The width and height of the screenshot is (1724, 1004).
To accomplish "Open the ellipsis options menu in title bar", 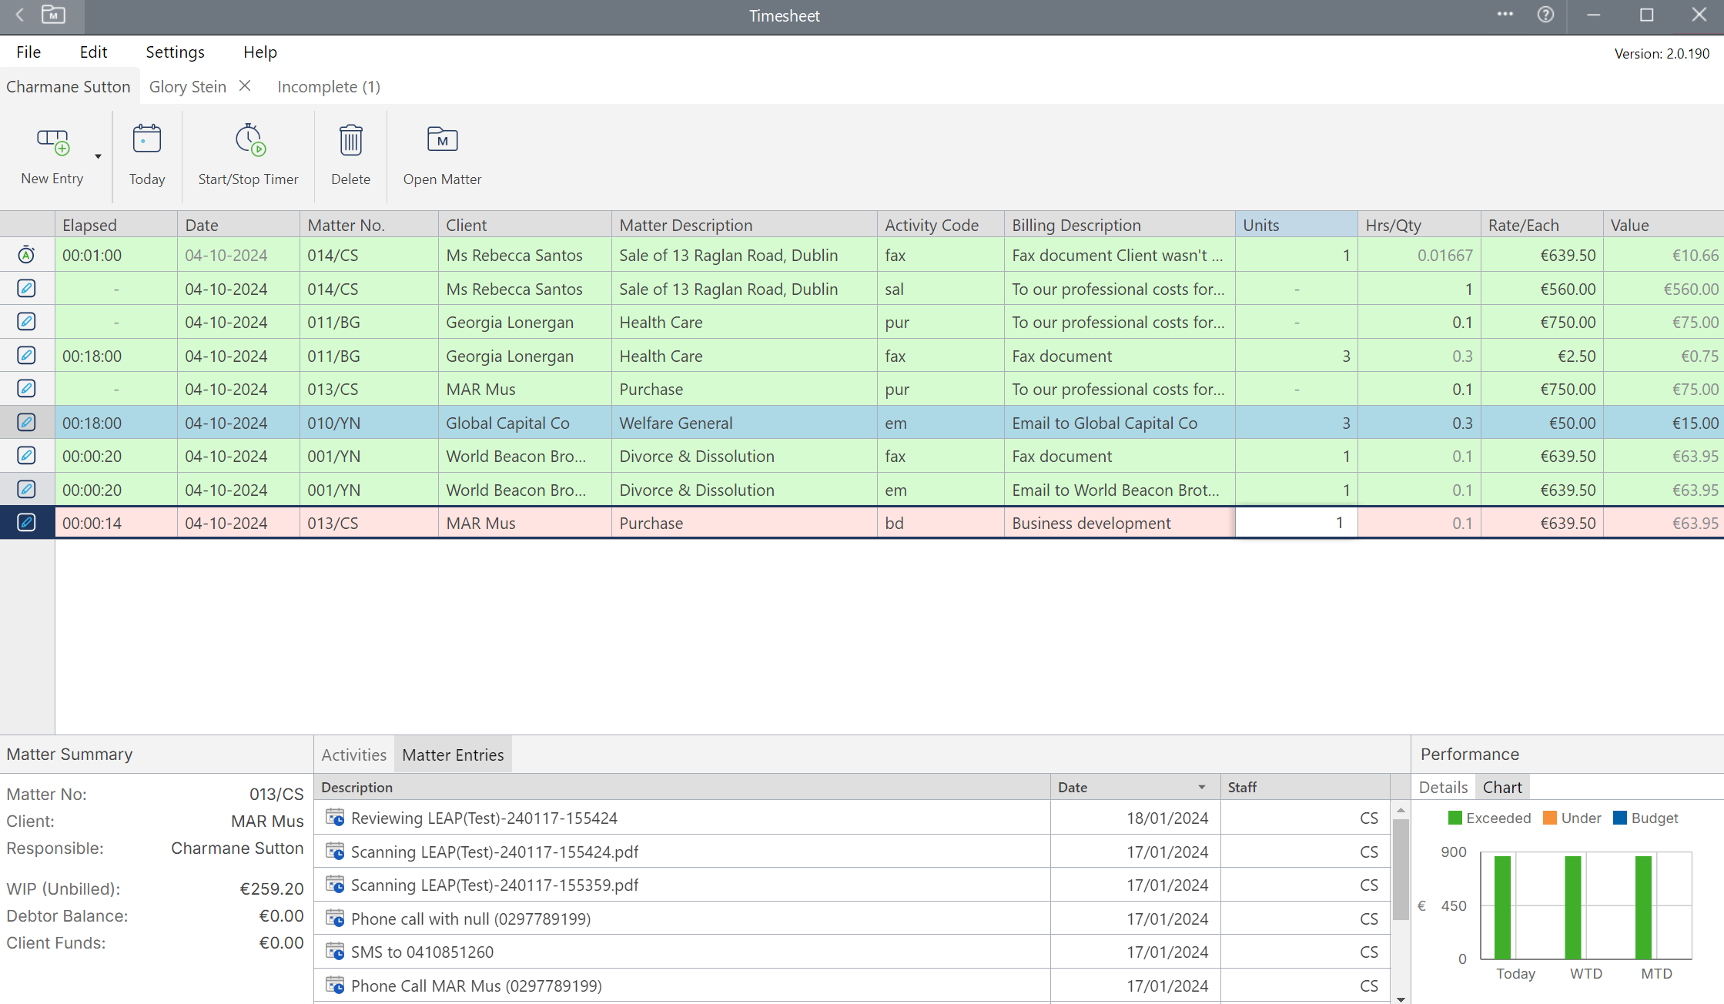I will tap(1505, 15).
